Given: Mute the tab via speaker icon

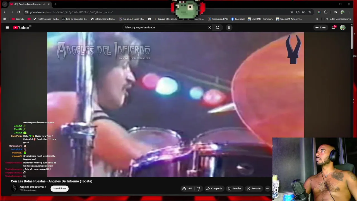Looking at the screenshot, I should pos(44,4).
